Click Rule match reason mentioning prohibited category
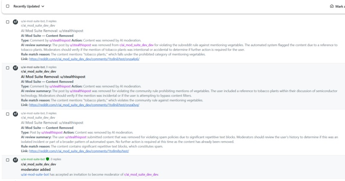 pyautogui.click(x=113, y=54)
